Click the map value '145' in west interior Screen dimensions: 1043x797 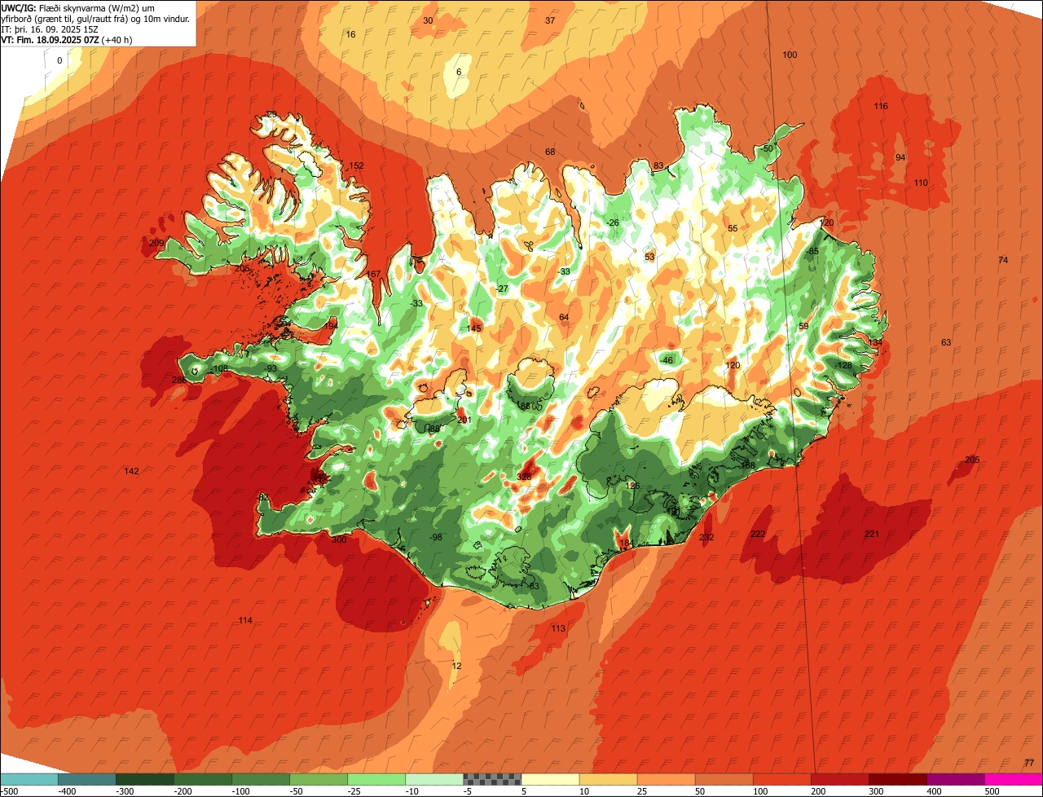[x=474, y=328]
